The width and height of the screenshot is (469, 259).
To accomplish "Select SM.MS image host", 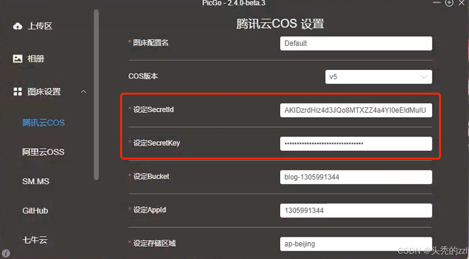I will 36,181.
